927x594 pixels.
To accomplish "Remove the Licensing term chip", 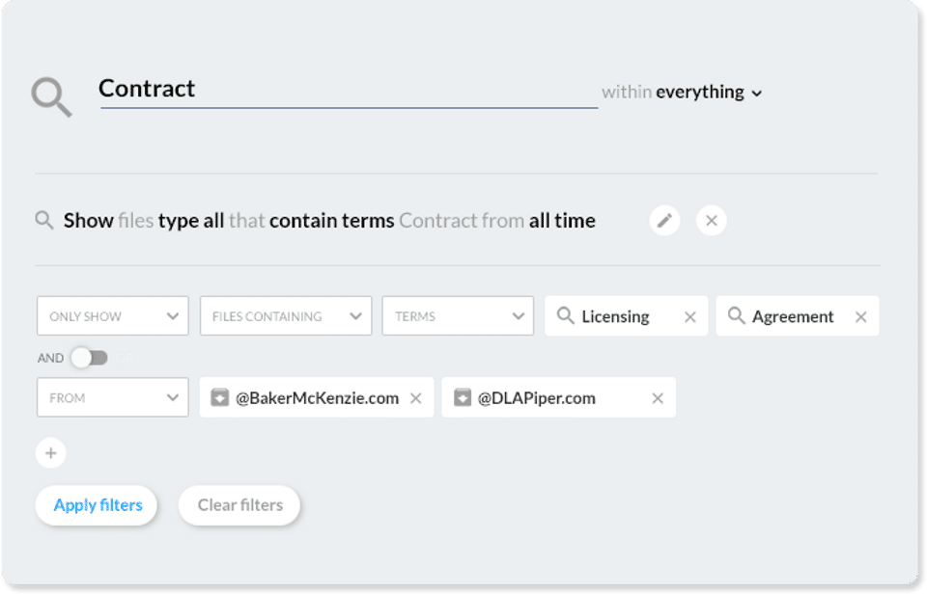I will [x=690, y=317].
